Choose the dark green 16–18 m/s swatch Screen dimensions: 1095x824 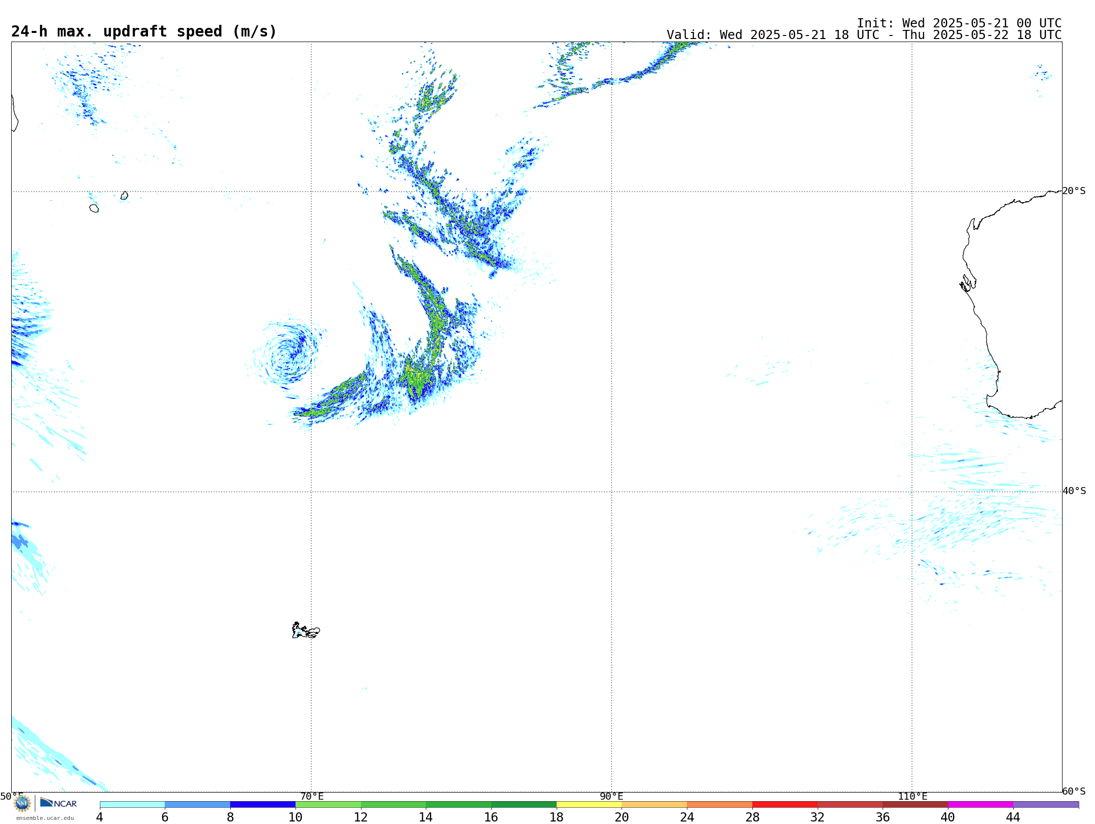[x=524, y=804]
